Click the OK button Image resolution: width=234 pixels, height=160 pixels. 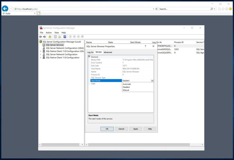(x=107, y=129)
